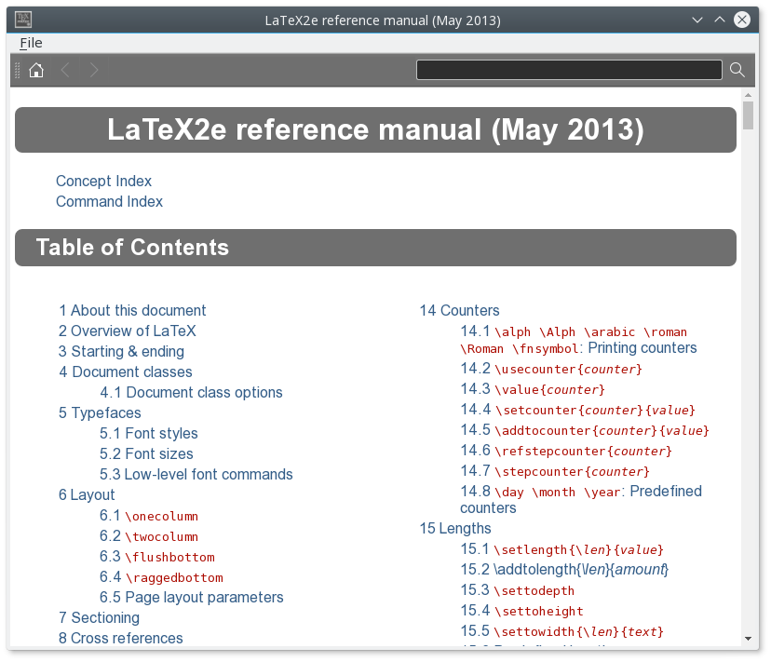This screenshot has width=771, height=662.
Task: Open section 6.4 \raggedbottom
Action: 161,577
